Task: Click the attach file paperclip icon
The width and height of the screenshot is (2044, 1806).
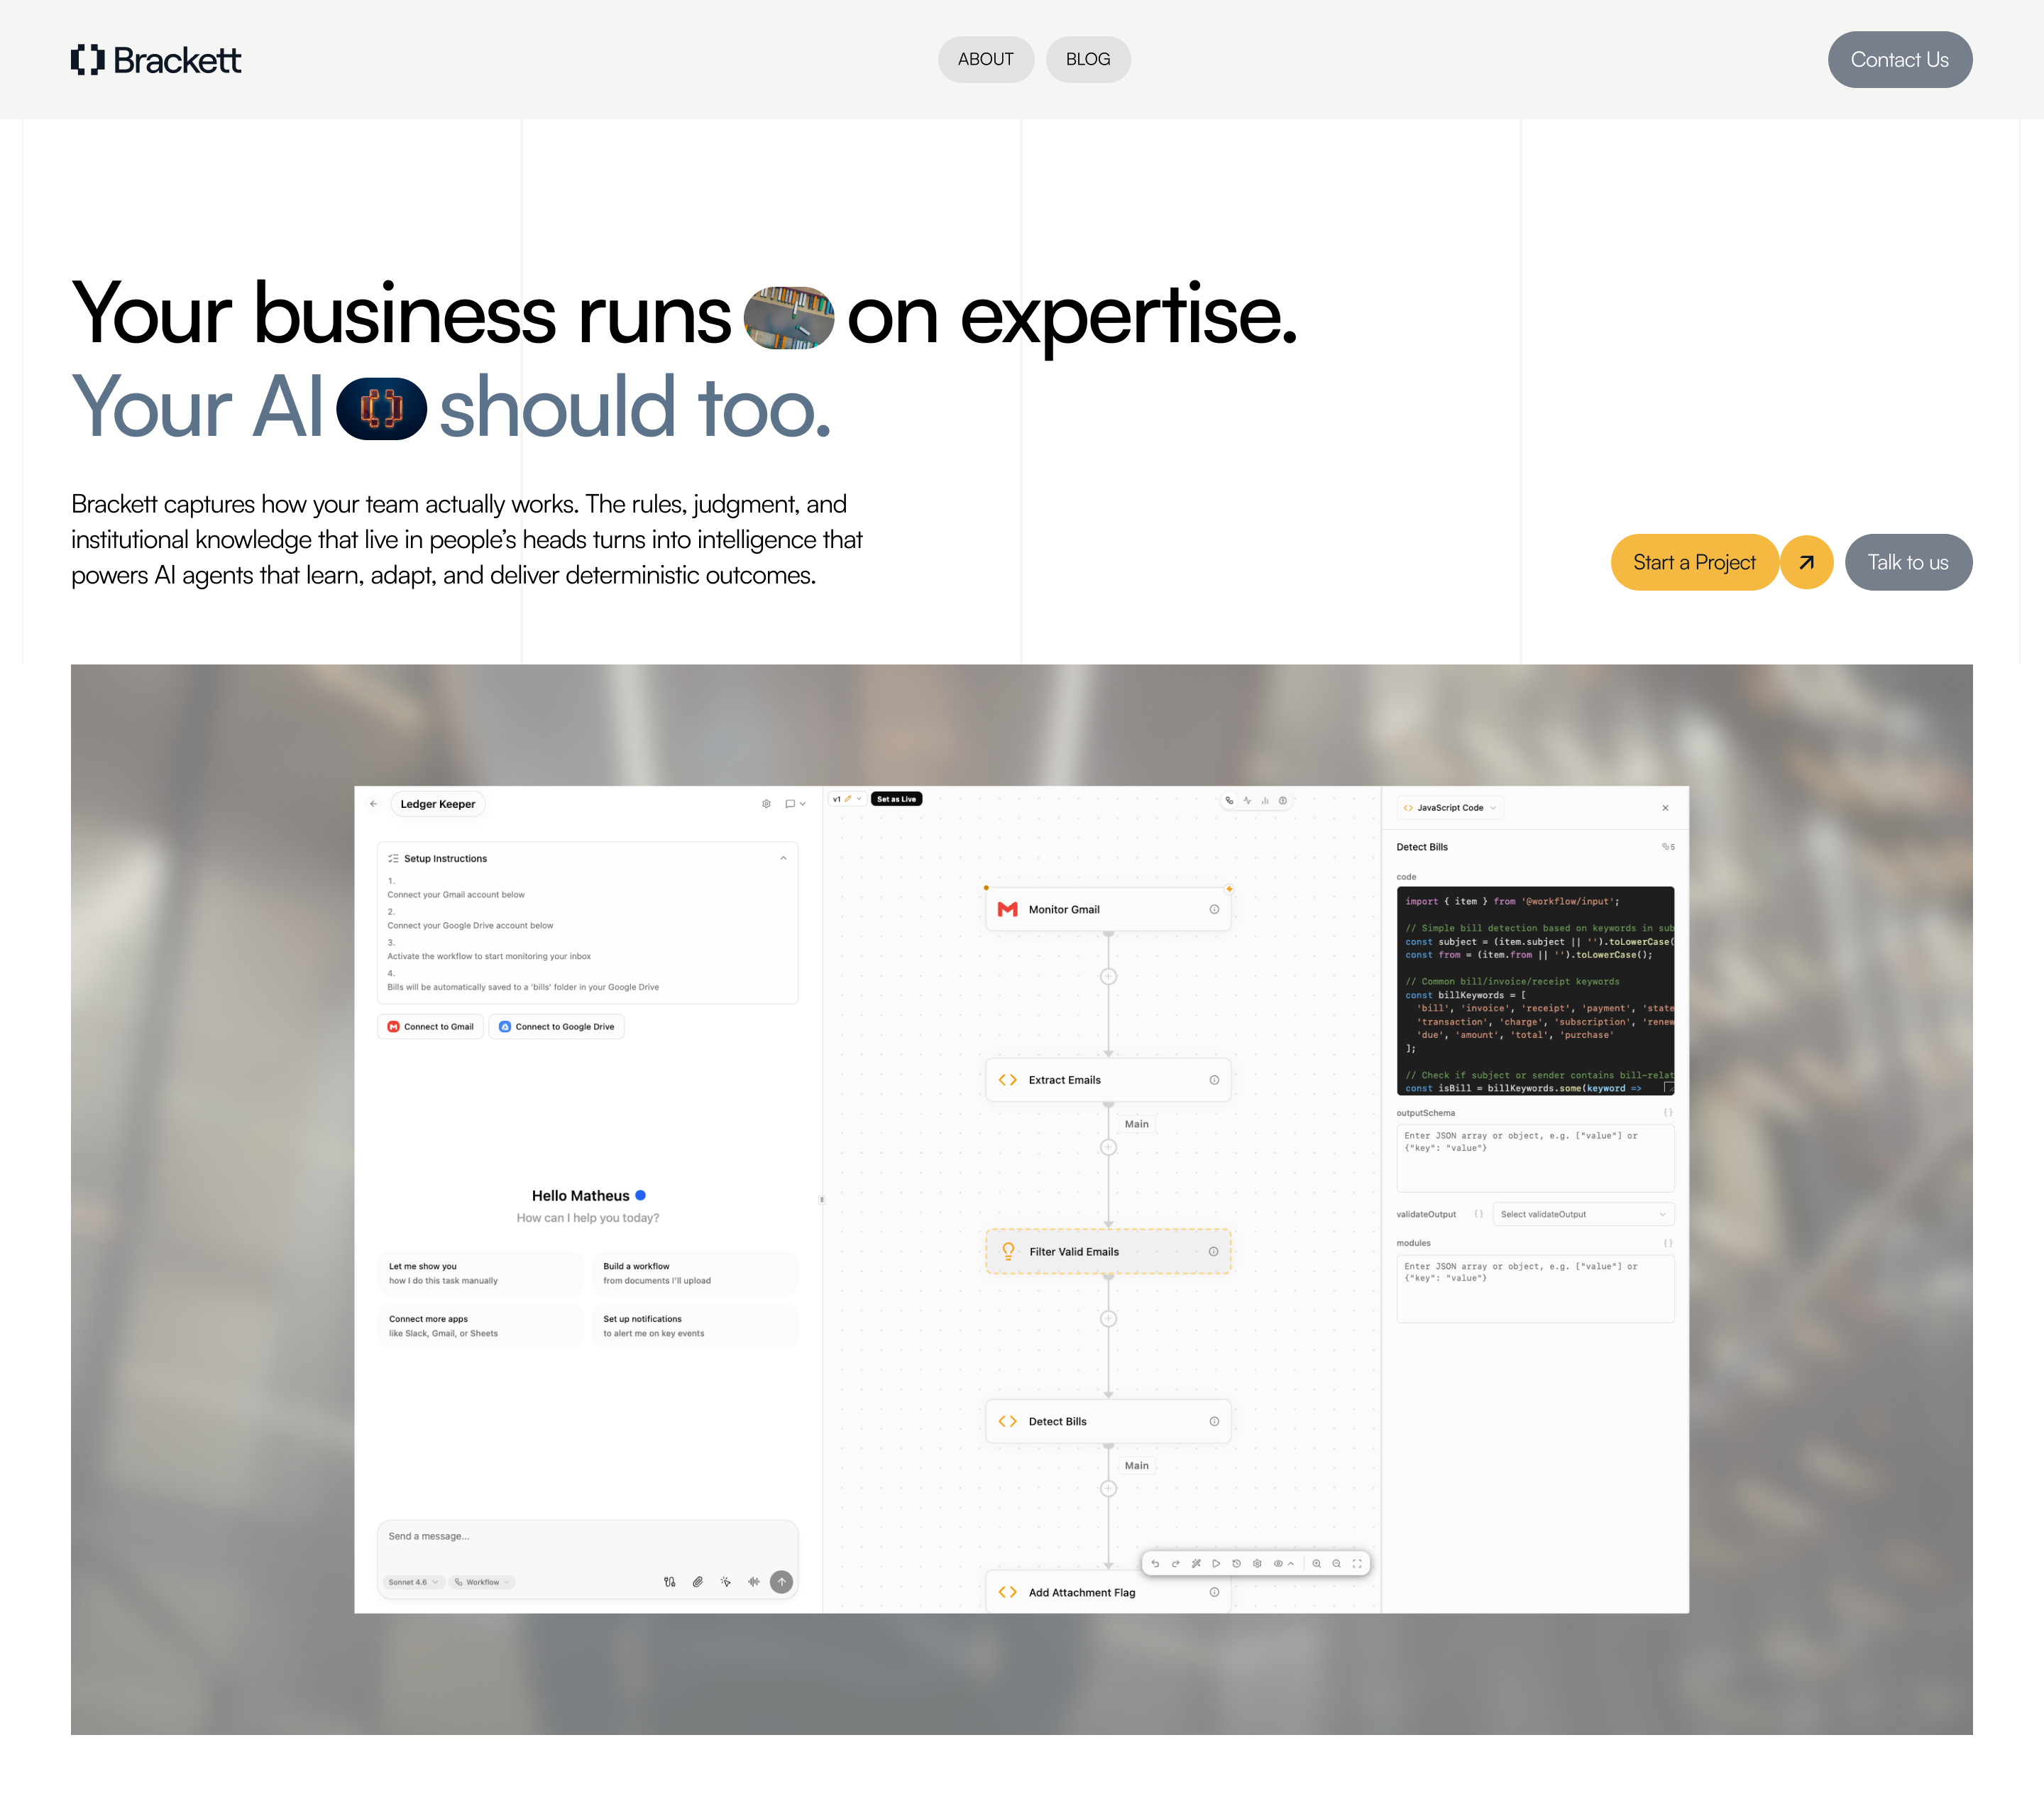Action: [697, 1582]
